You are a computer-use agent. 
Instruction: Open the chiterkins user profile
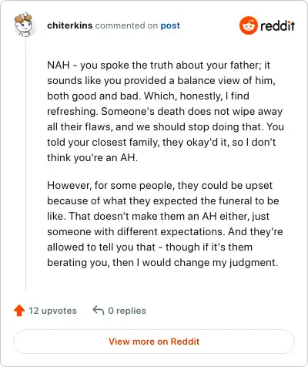70,25
